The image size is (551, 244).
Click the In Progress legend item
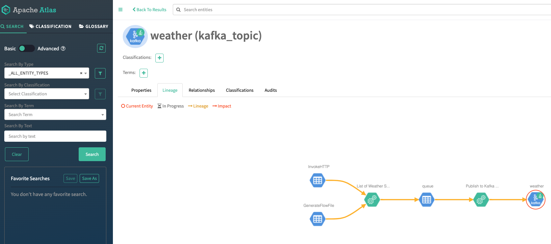point(171,106)
